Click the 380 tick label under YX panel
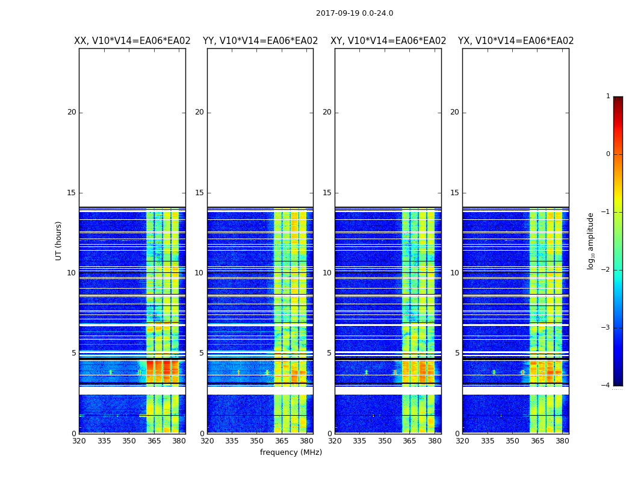 pos(562,440)
